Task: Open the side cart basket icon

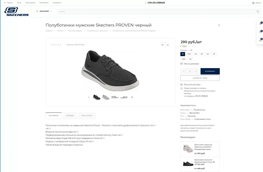Action: [260, 23]
